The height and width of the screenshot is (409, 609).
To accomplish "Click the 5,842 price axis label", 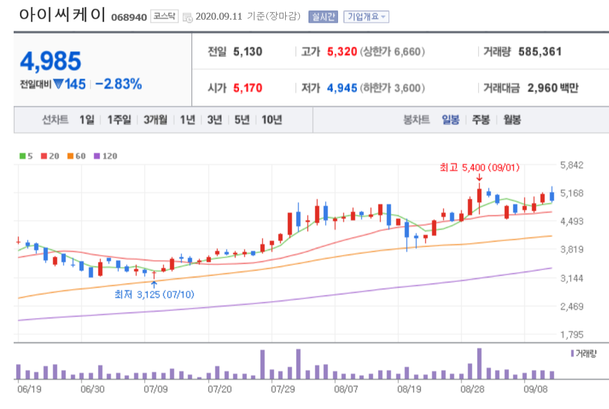I will pos(571,166).
